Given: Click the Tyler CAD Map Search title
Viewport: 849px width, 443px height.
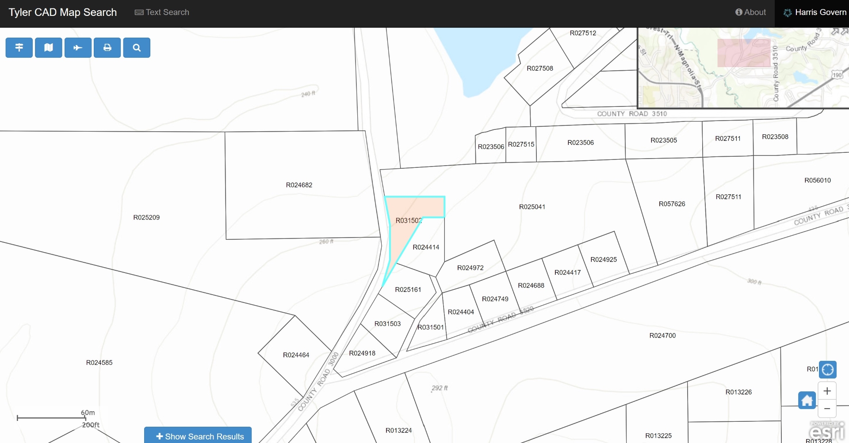Looking at the screenshot, I should (63, 12).
